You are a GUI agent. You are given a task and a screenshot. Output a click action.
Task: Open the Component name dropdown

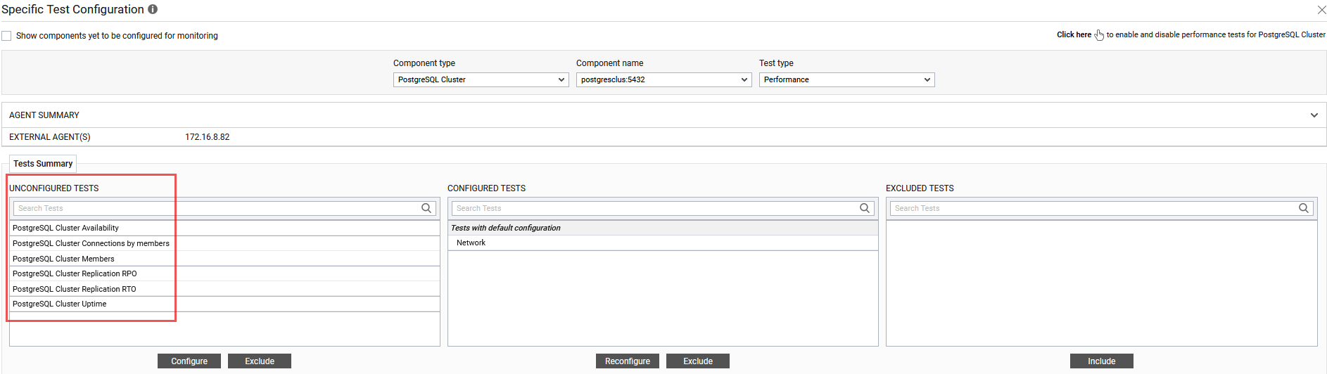click(x=663, y=79)
